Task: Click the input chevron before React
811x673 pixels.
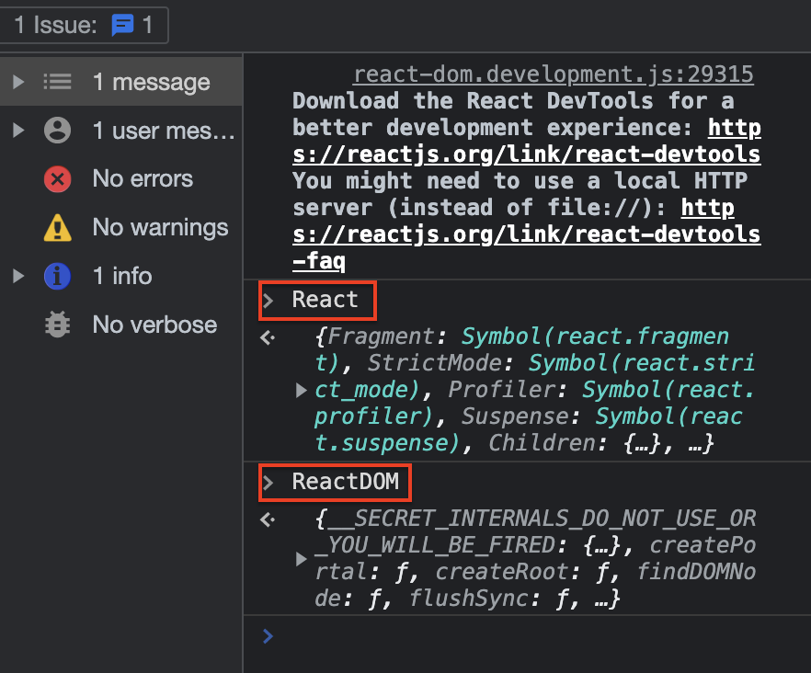Action: click(268, 301)
